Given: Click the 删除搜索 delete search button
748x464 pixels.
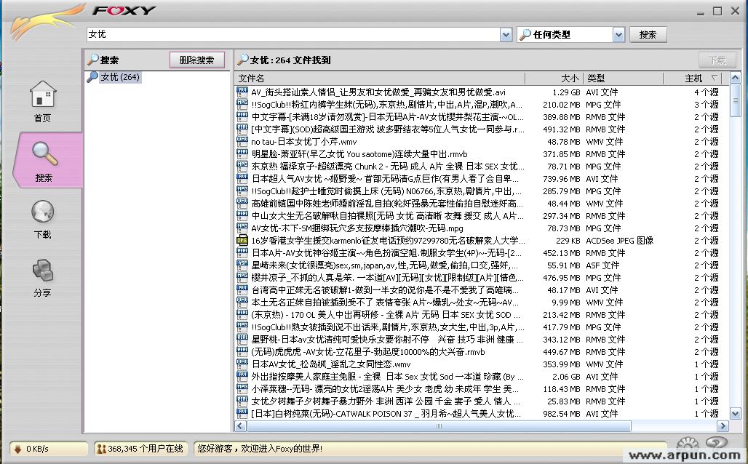Looking at the screenshot, I should pos(196,60).
